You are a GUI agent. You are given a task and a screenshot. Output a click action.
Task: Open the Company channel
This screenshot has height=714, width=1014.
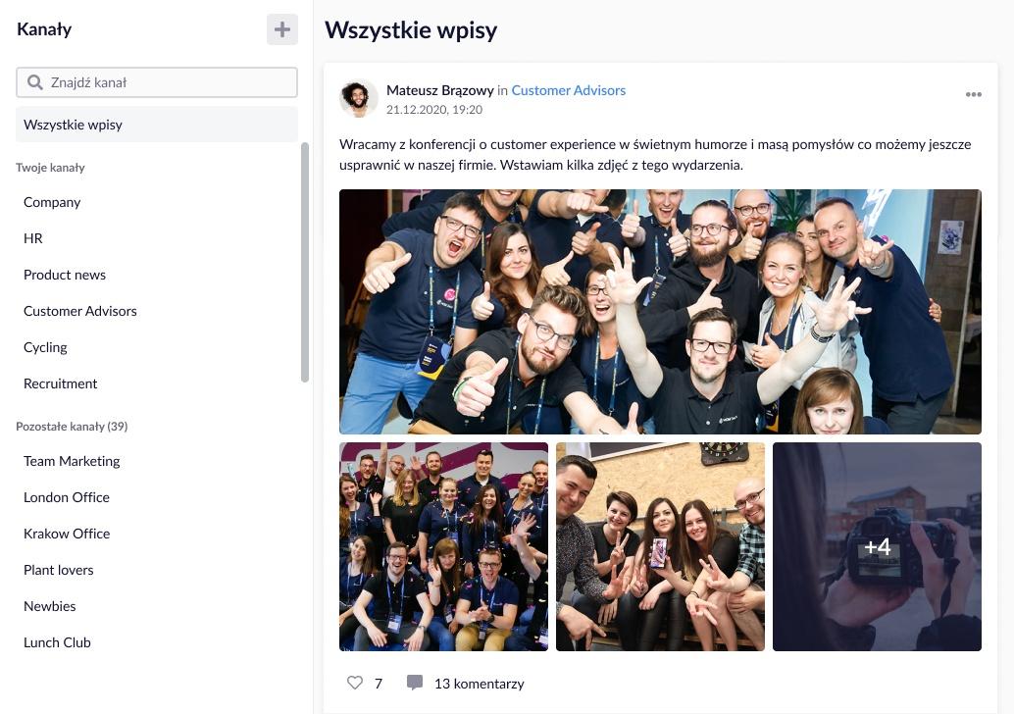52,202
